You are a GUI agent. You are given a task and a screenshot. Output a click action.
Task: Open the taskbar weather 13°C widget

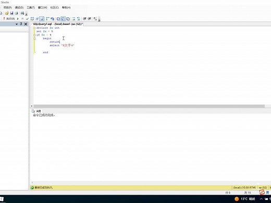[244, 199]
